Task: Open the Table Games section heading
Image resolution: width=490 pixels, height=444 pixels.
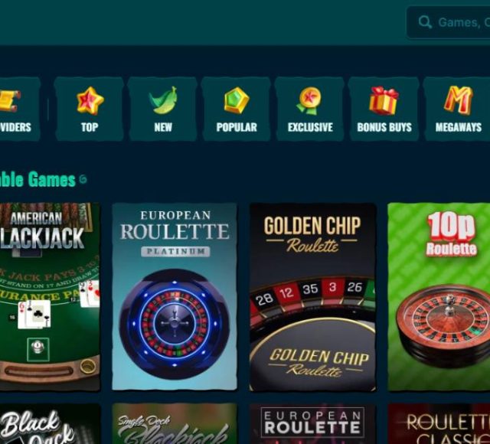Action: 38,180
